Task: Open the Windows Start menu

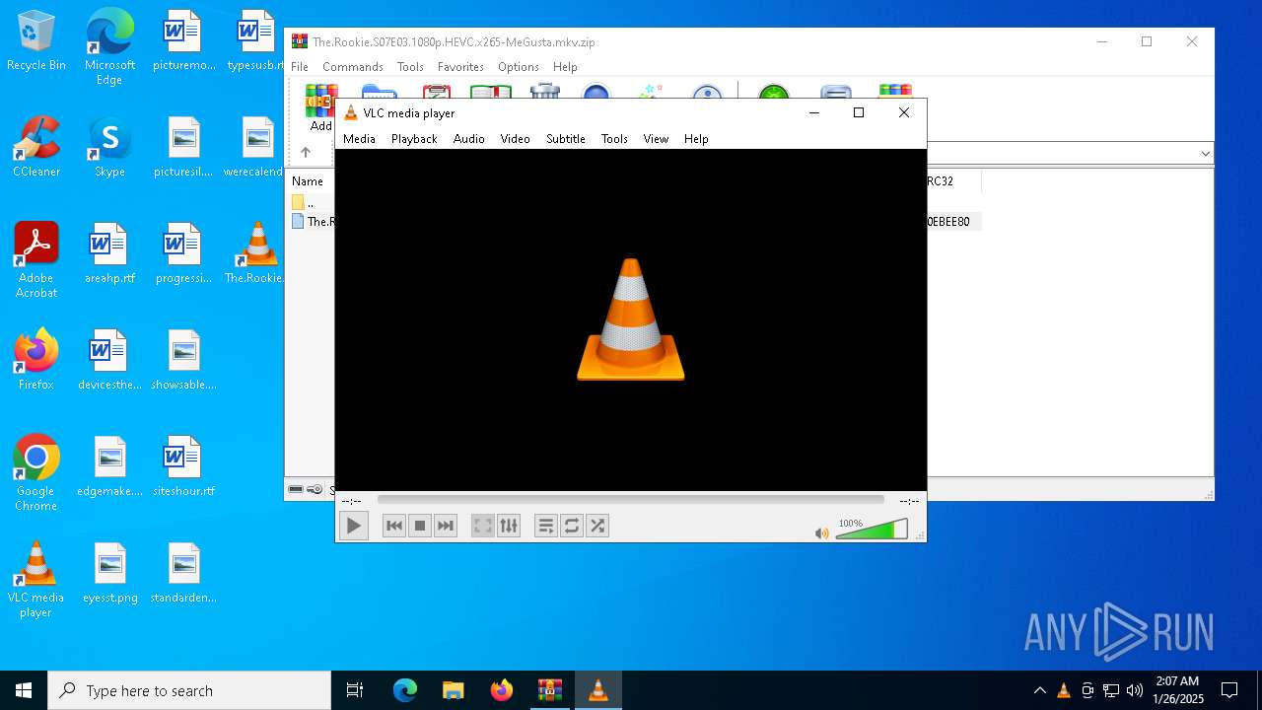Action: pyautogui.click(x=24, y=690)
